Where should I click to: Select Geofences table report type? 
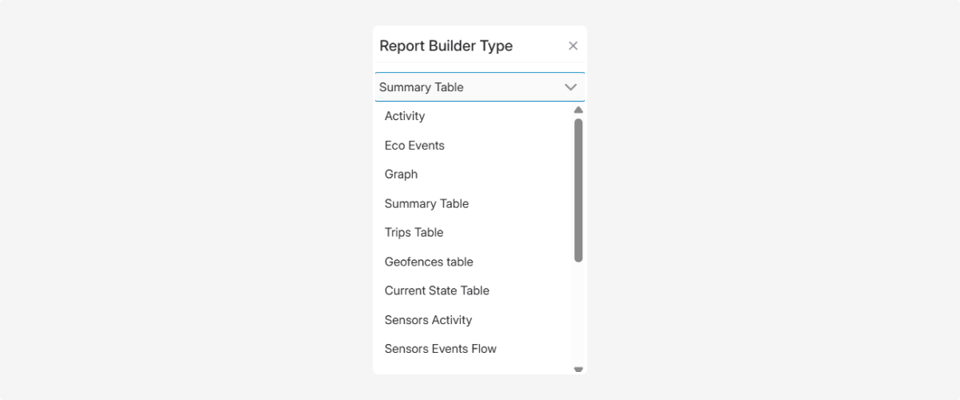pos(429,262)
